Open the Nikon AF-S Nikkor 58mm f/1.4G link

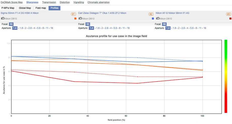click(172, 13)
